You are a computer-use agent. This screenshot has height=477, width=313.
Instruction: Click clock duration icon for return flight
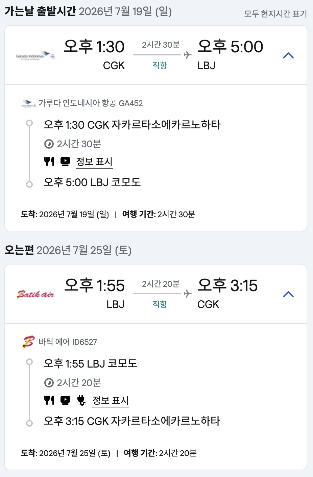49,383
